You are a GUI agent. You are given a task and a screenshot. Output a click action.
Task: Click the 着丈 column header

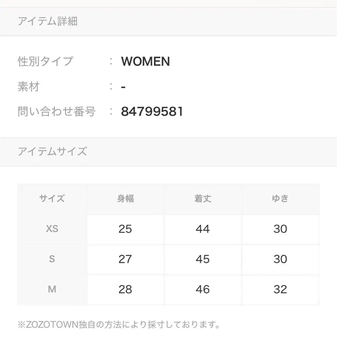point(203,198)
